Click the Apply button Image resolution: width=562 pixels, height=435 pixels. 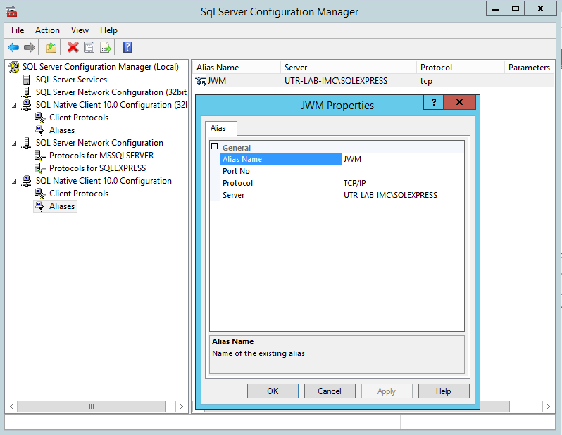click(x=387, y=391)
